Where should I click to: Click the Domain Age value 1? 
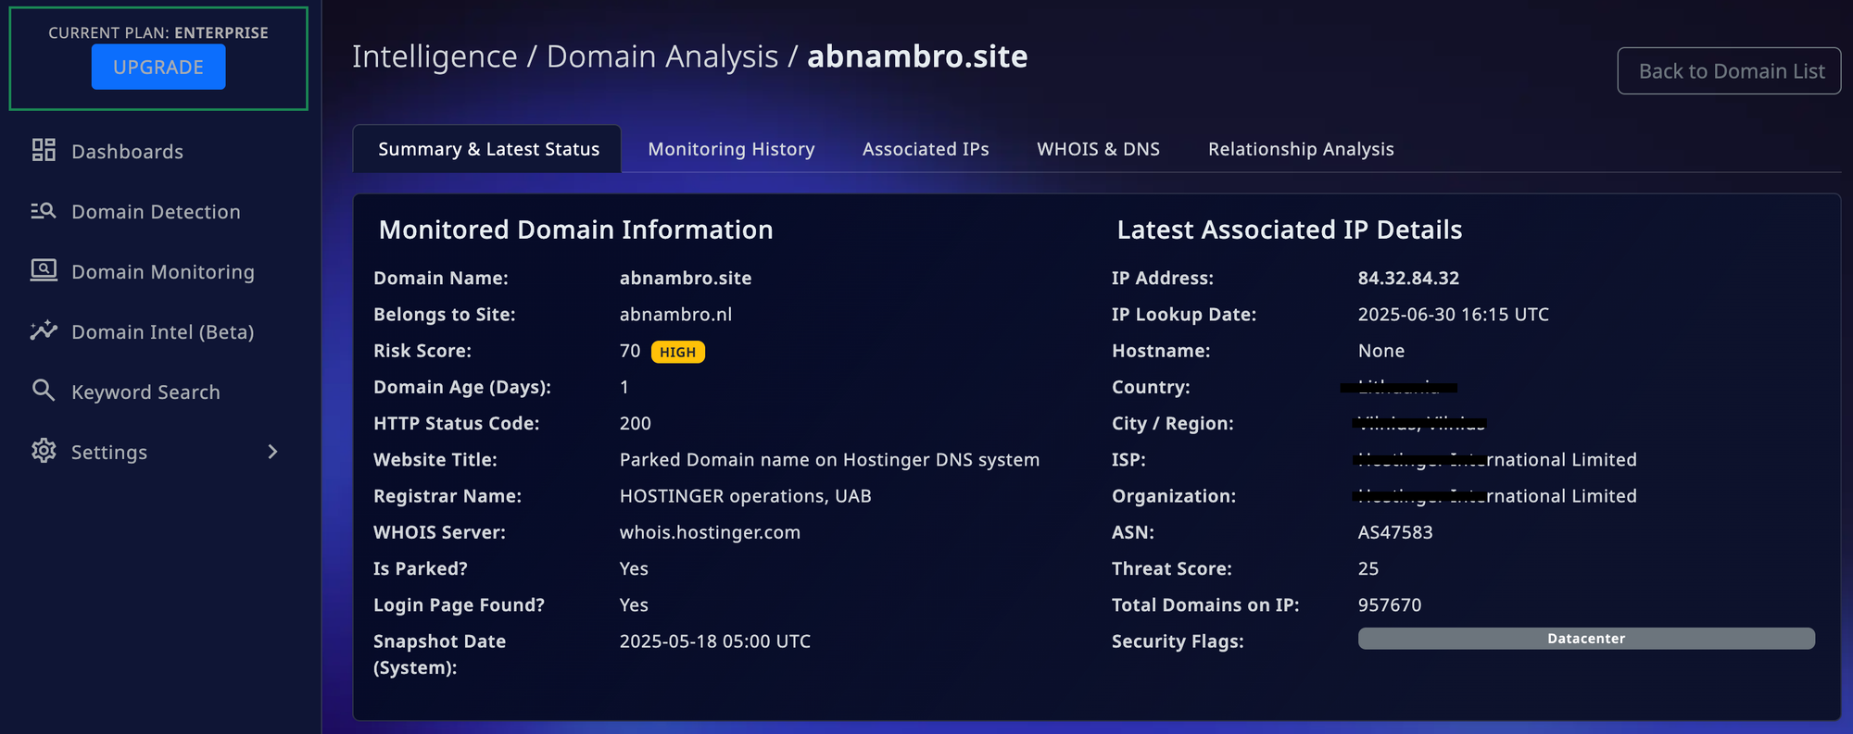click(624, 387)
